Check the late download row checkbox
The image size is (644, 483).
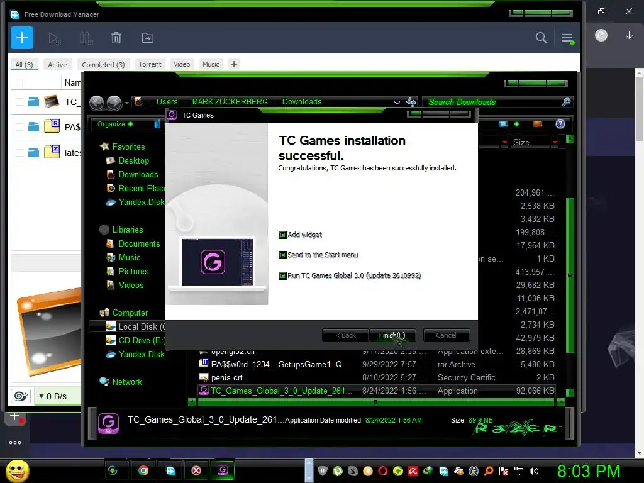coord(19,153)
